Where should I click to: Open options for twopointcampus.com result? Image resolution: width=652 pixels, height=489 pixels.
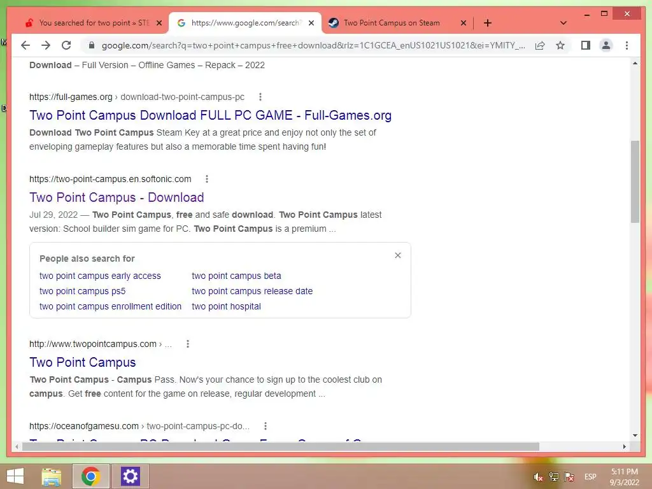(188, 344)
